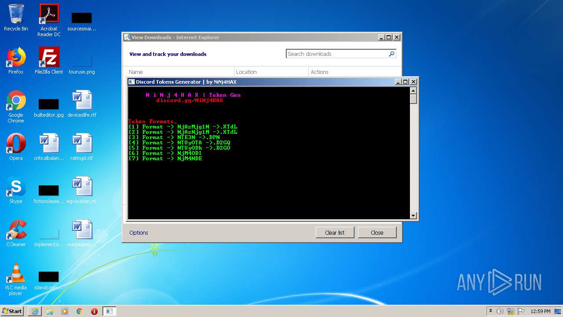Open deviceslife.rtf document
This screenshot has height=317, width=563.
pos(82,104)
